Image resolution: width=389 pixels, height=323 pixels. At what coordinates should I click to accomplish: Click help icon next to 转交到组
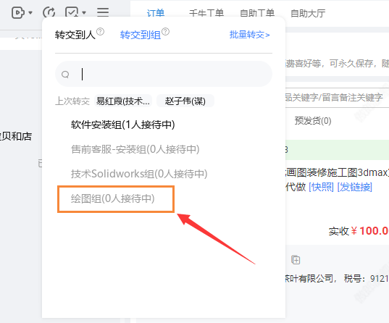(x=165, y=32)
